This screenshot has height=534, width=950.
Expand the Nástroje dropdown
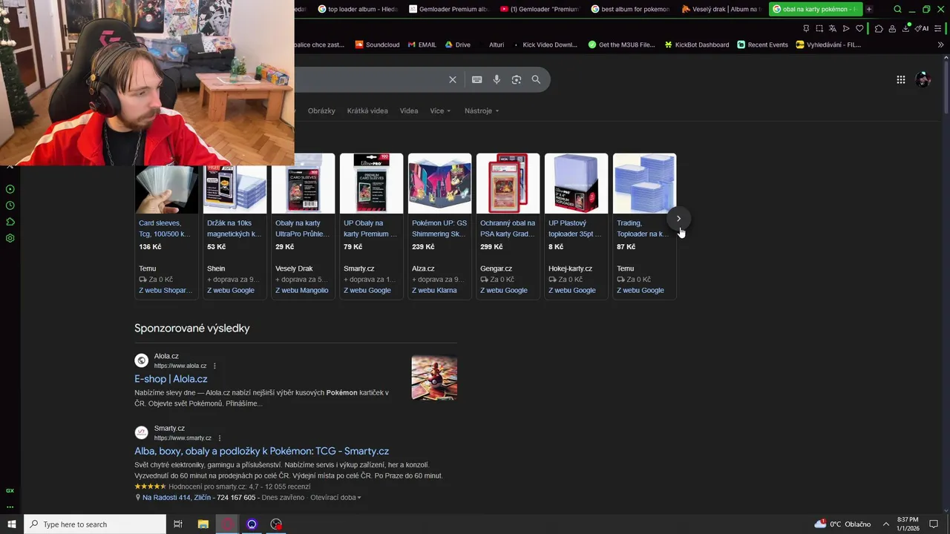pos(482,111)
